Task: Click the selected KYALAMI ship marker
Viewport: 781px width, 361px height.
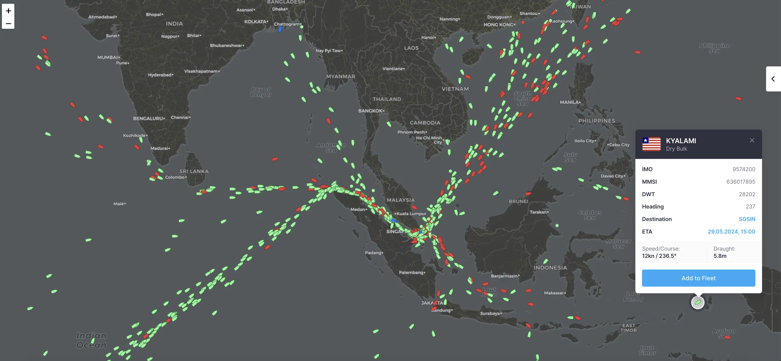Action: tap(698, 302)
